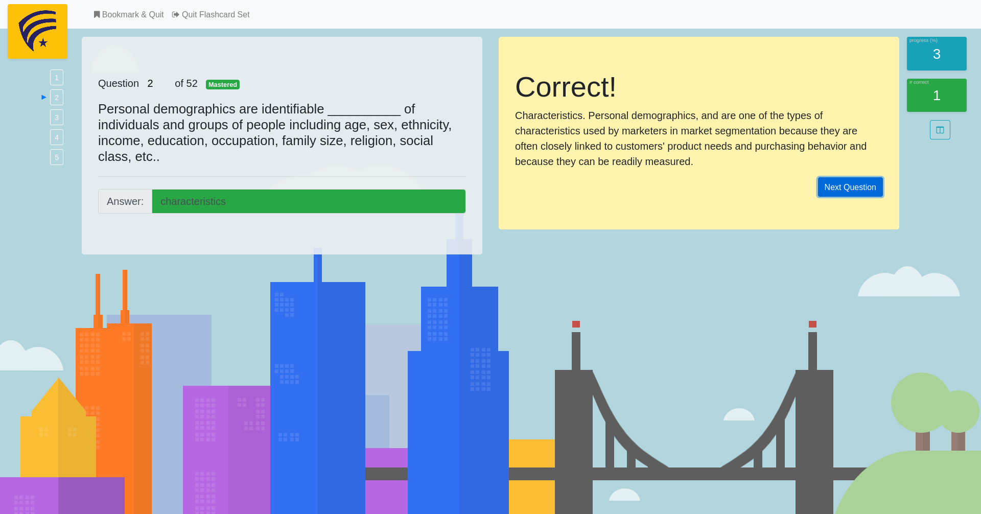
Task: Click the Correct! heading
Action: pos(566,87)
